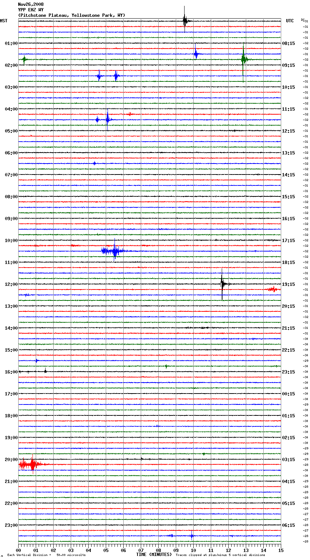Click the 17:15 UTC time label
This screenshot has width=310, height=560.
288,241
